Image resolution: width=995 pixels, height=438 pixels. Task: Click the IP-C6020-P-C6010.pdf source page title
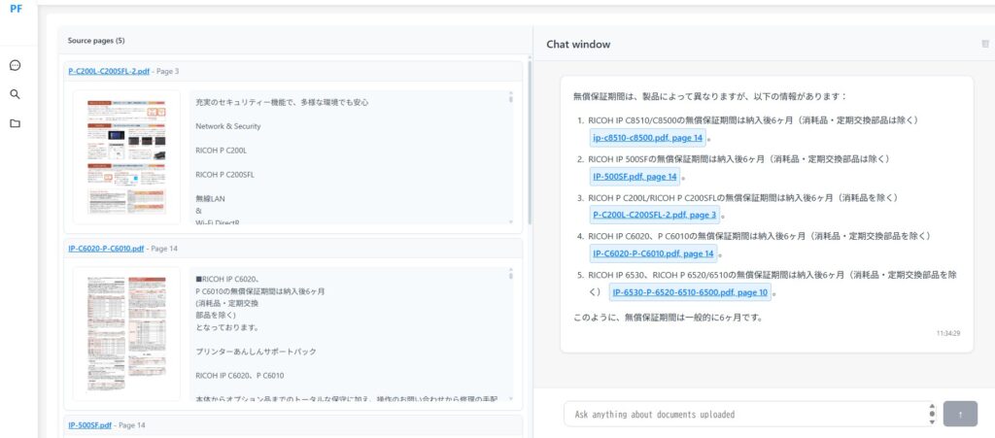tap(106, 249)
